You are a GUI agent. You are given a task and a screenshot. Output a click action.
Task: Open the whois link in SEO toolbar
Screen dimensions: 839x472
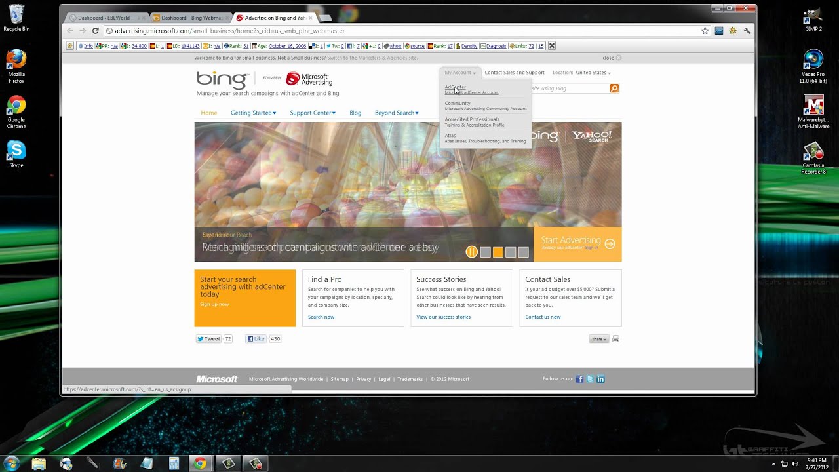(x=395, y=46)
